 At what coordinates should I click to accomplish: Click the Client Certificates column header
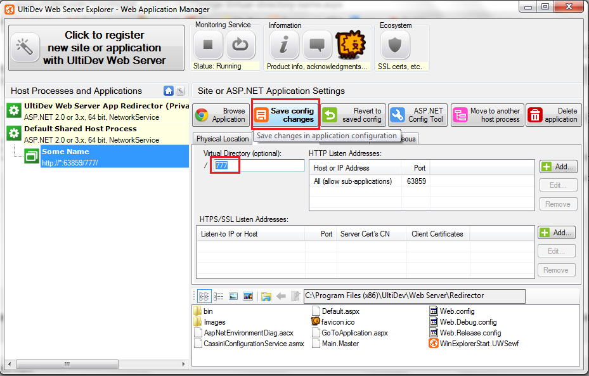(x=438, y=234)
